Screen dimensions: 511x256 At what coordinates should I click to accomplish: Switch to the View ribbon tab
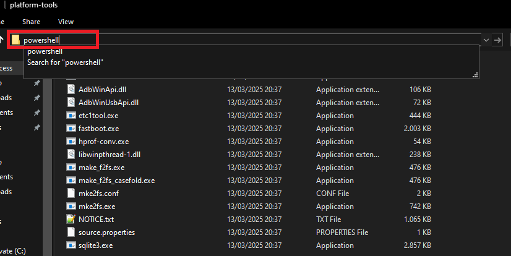[x=66, y=22]
